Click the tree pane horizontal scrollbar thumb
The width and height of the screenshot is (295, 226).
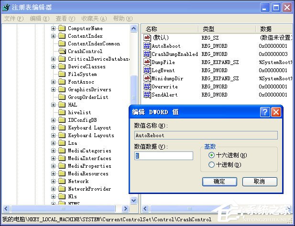[x=63, y=208]
